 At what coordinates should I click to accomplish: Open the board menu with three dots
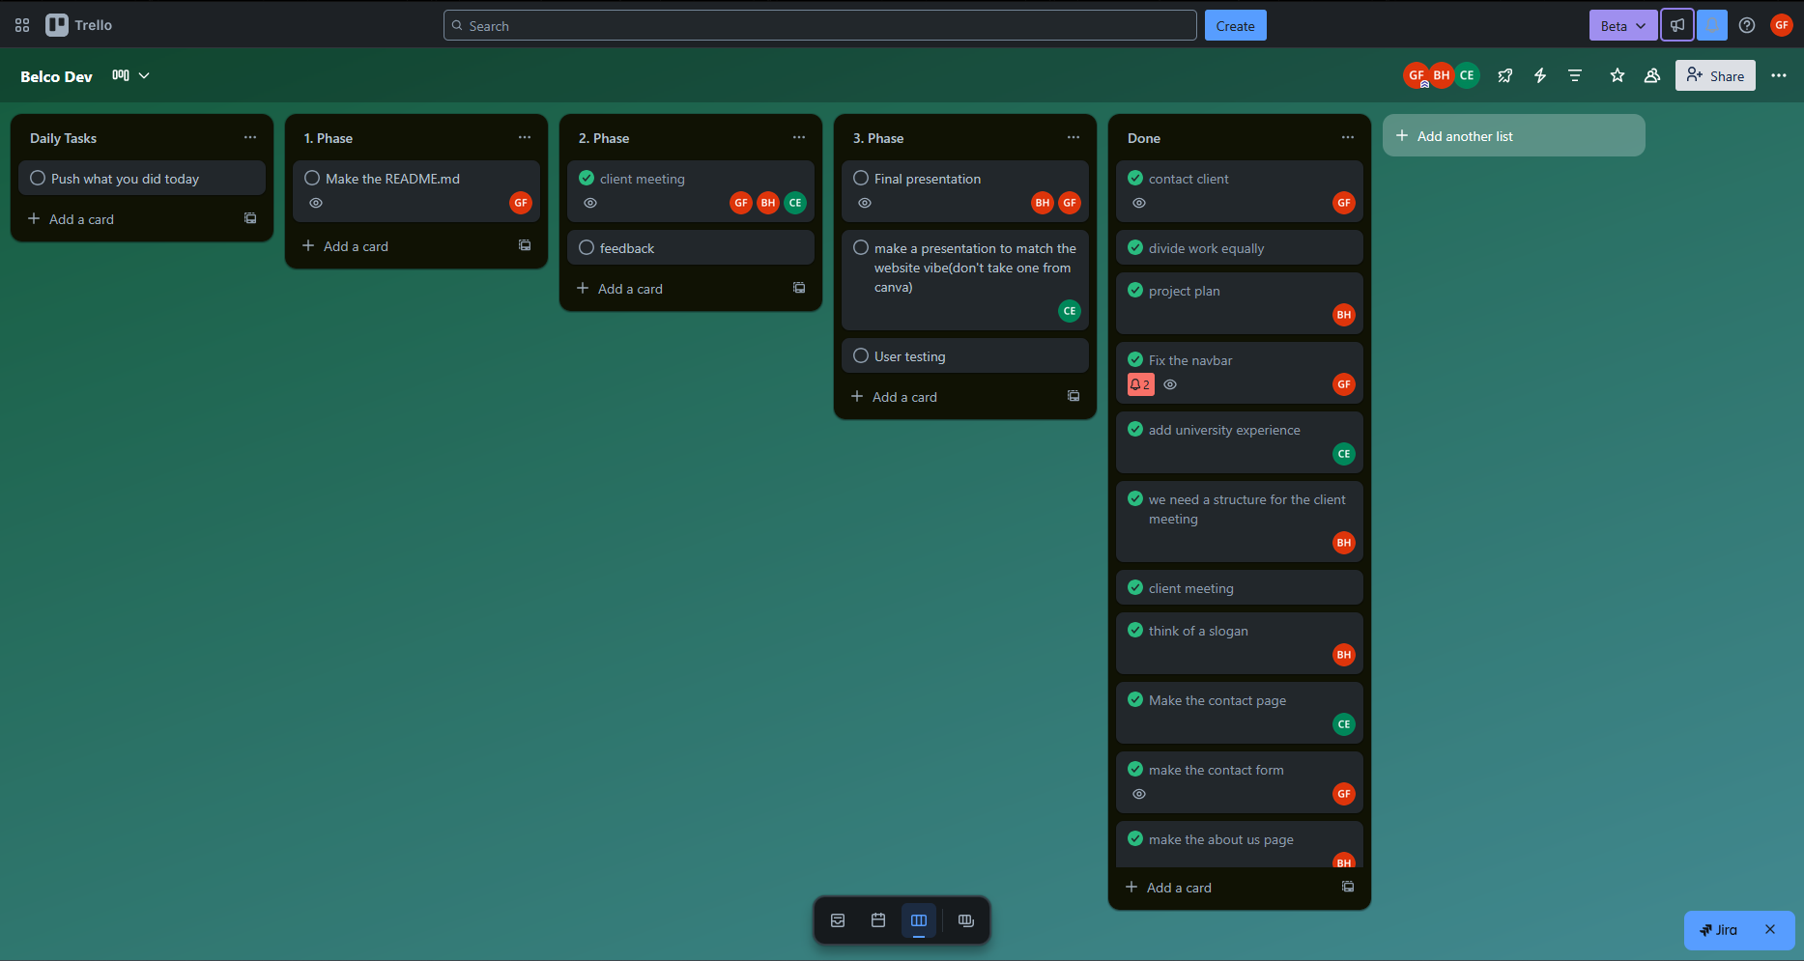pos(1780,75)
